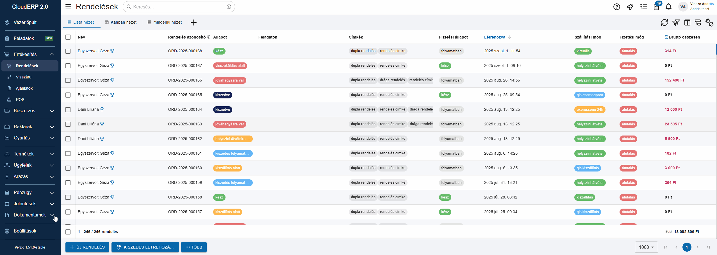Open the 1000 page size dropdown
The image size is (717, 255).
[x=646, y=247]
